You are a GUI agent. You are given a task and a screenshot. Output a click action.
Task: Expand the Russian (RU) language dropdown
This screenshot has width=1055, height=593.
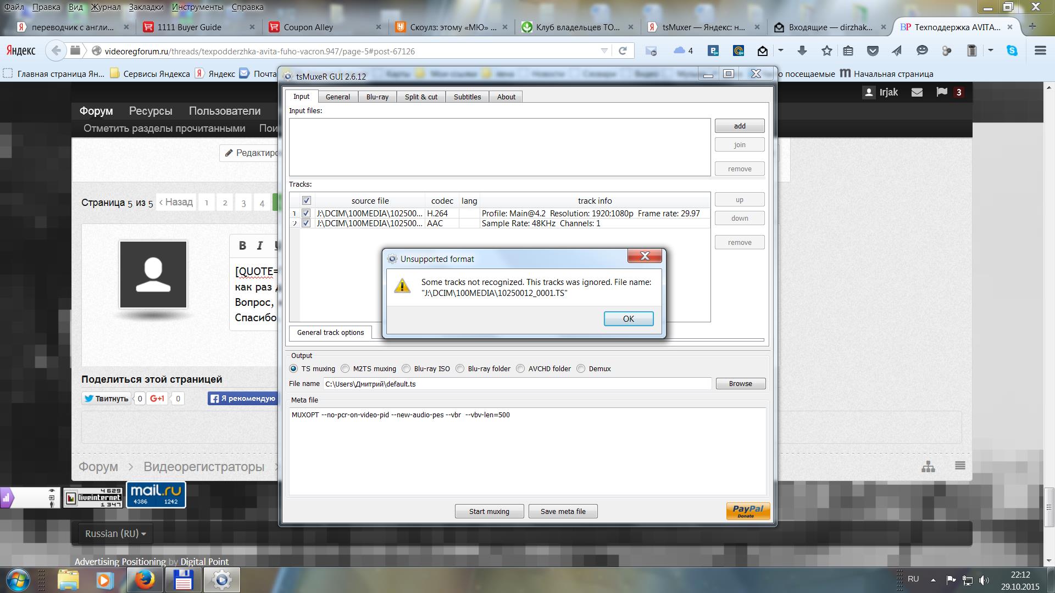click(x=115, y=534)
